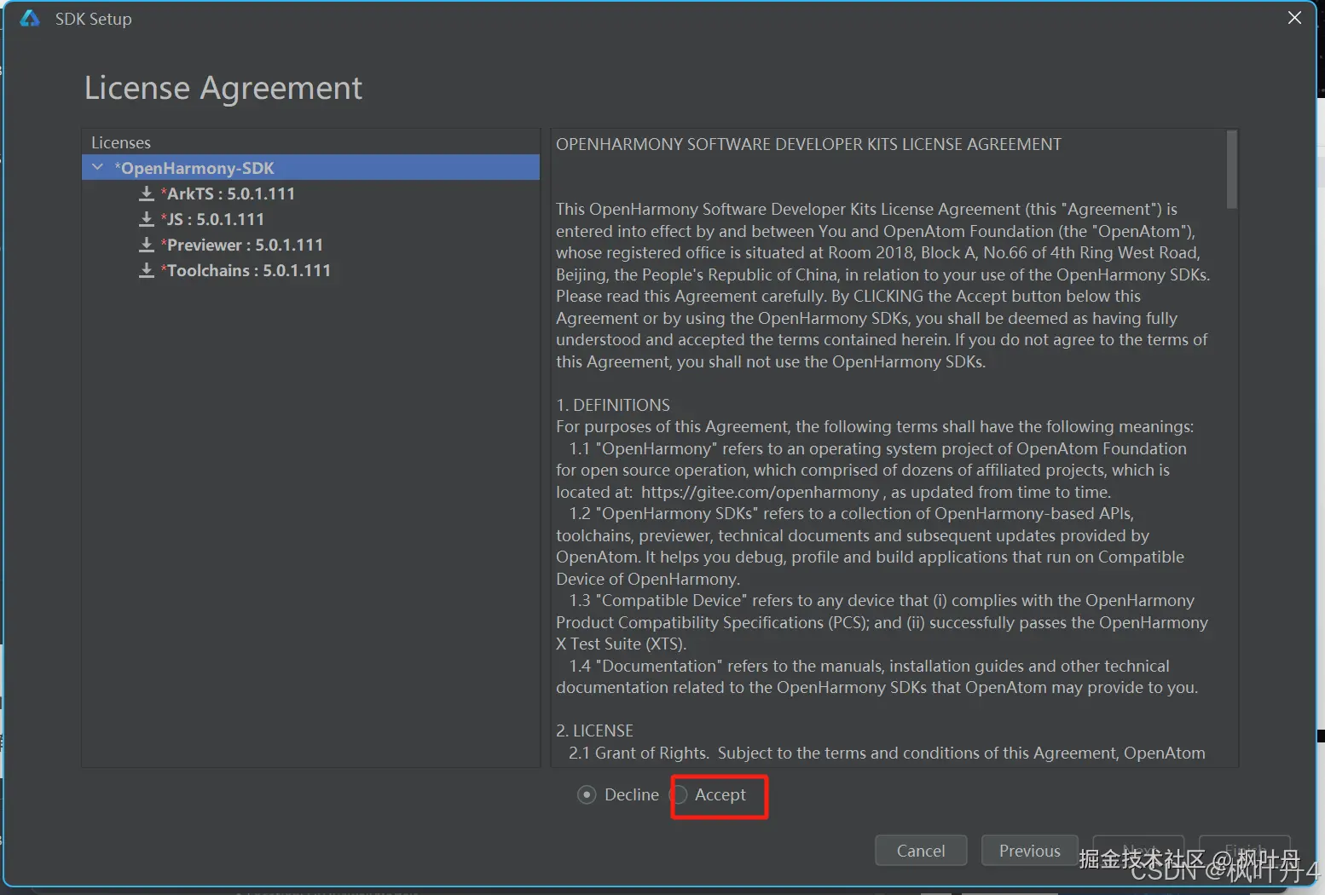Viewport: 1325px width, 895px height.
Task: Select Previewer : 5.0.1.111 entry
Action: point(242,245)
